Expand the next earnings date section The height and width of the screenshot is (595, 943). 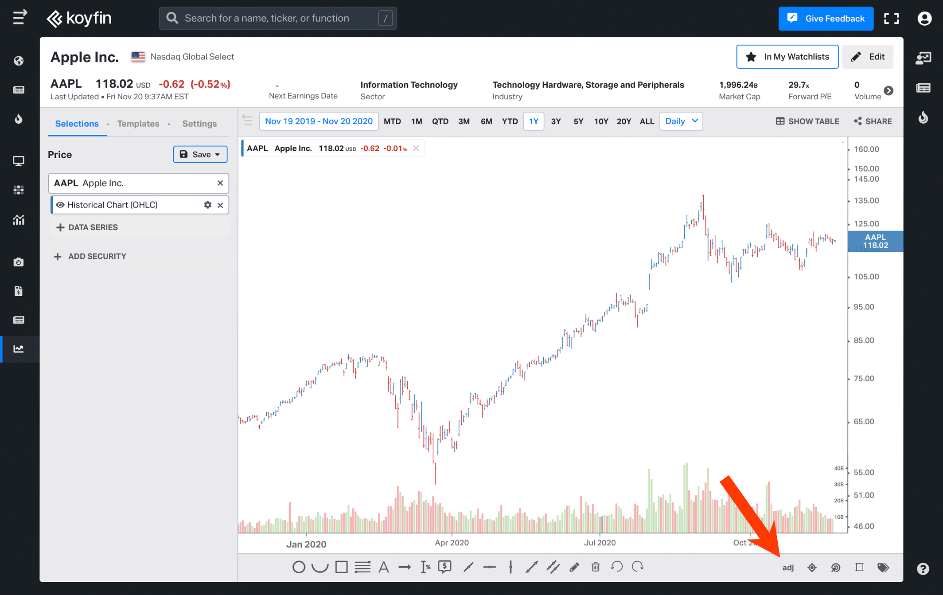click(888, 90)
